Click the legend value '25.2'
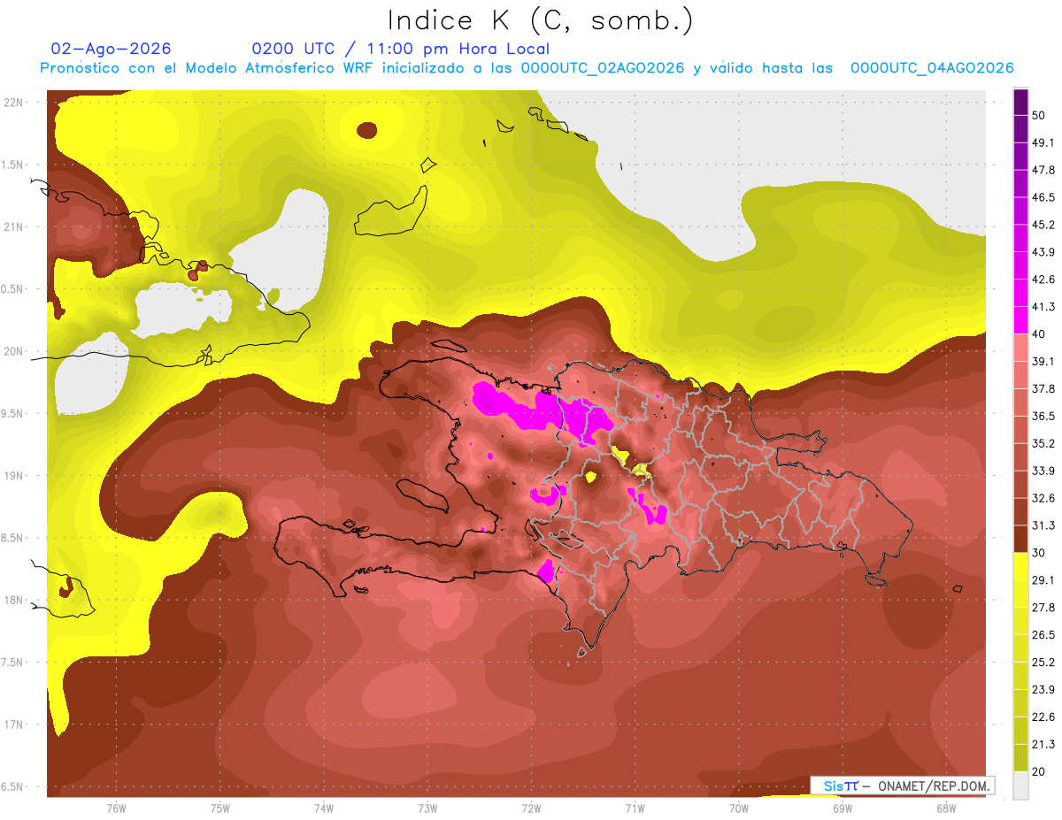 pos(1043,663)
